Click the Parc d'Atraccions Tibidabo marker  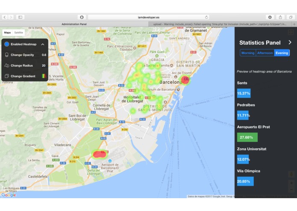coord(135,48)
